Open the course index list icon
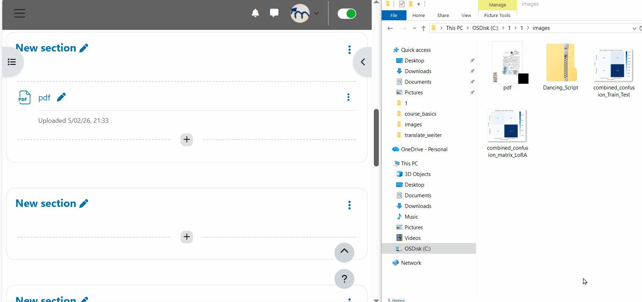Screen dimensions: 642x302 [12, 62]
